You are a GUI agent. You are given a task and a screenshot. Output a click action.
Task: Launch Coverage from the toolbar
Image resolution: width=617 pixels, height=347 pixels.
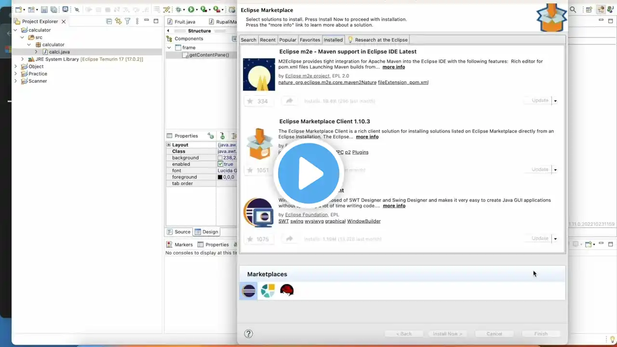point(203,10)
